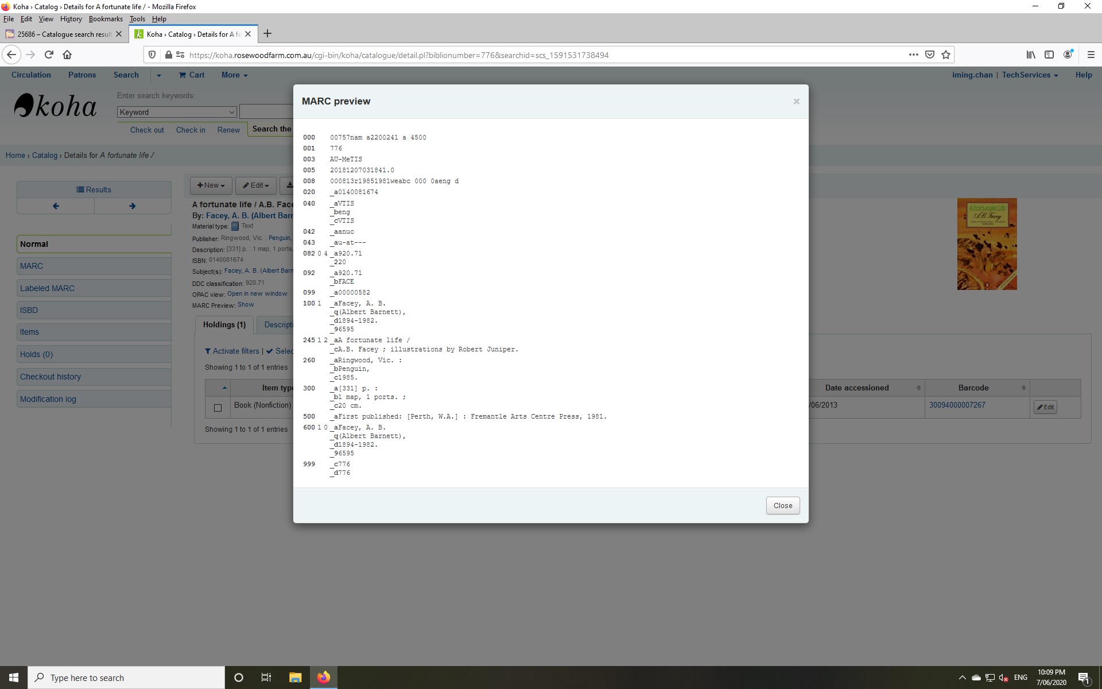Image resolution: width=1102 pixels, height=689 pixels.
Task: Tick the Book (Nonfiction) item checkbox
Action: 218,408
